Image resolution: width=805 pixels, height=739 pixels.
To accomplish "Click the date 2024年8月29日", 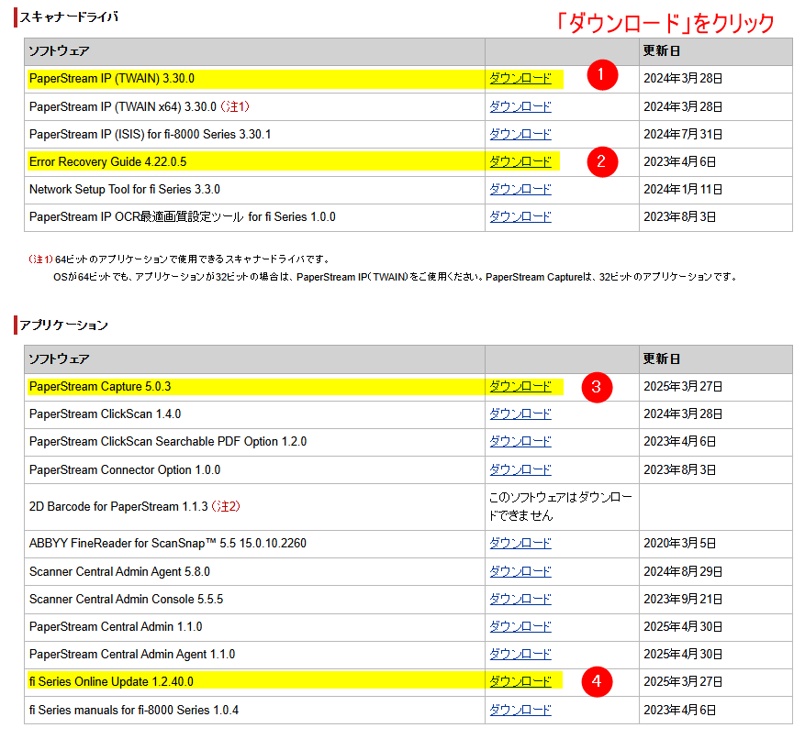I will [683, 571].
